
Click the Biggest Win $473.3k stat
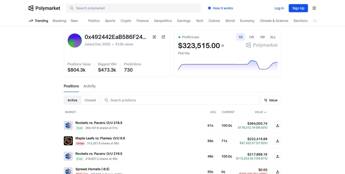pos(107,67)
